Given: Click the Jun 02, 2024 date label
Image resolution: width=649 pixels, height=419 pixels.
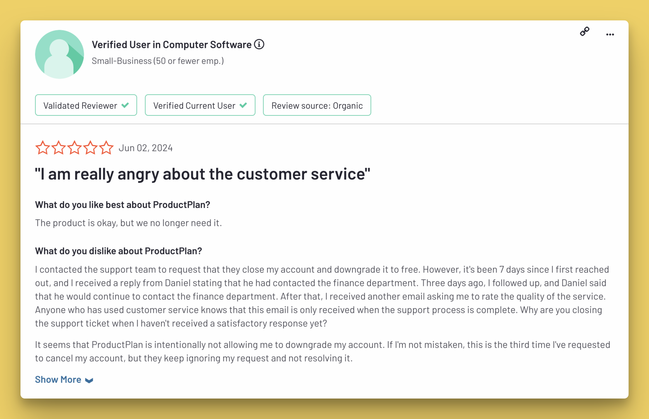Looking at the screenshot, I should coord(146,148).
